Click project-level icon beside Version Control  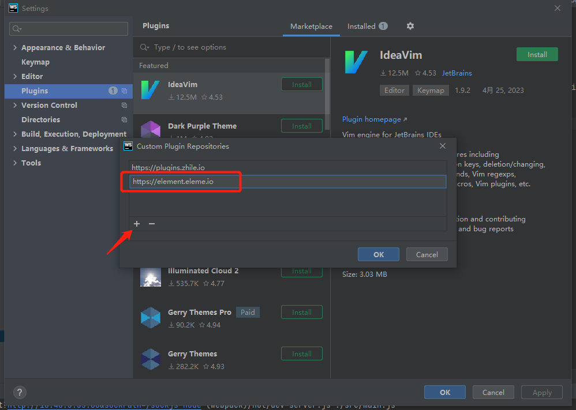pyautogui.click(x=125, y=106)
